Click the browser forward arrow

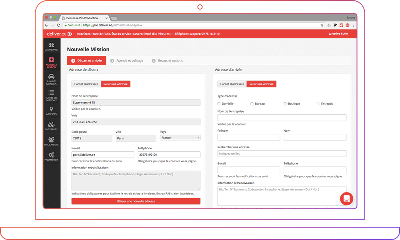52,25
